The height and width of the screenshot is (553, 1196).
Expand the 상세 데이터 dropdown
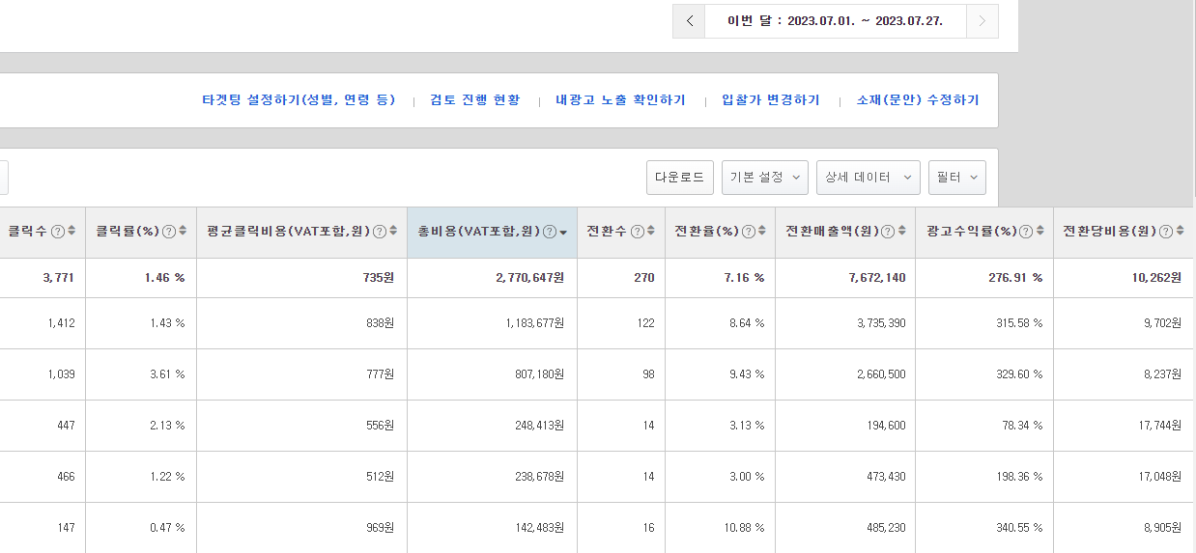coord(868,178)
